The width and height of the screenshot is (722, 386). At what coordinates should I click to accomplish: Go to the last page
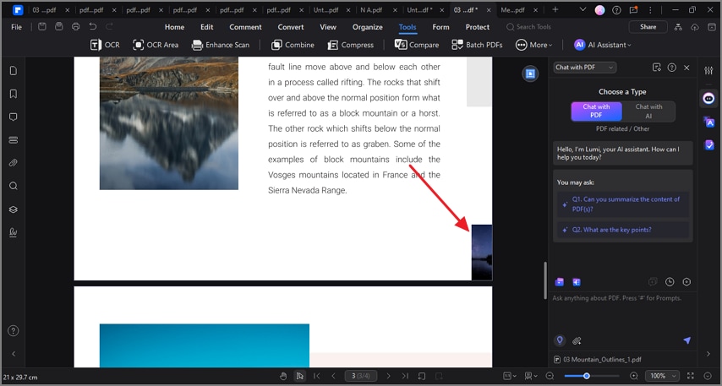coord(405,376)
